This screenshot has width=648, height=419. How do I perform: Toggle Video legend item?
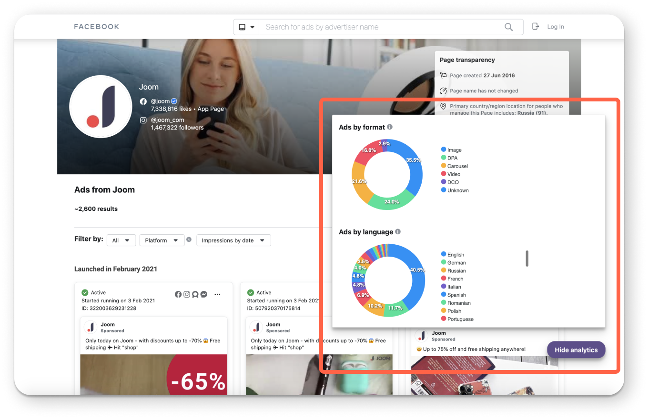coord(451,174)
